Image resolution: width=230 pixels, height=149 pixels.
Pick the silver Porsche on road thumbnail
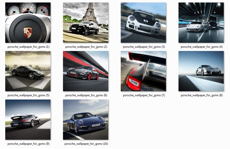tap(201, 71)
